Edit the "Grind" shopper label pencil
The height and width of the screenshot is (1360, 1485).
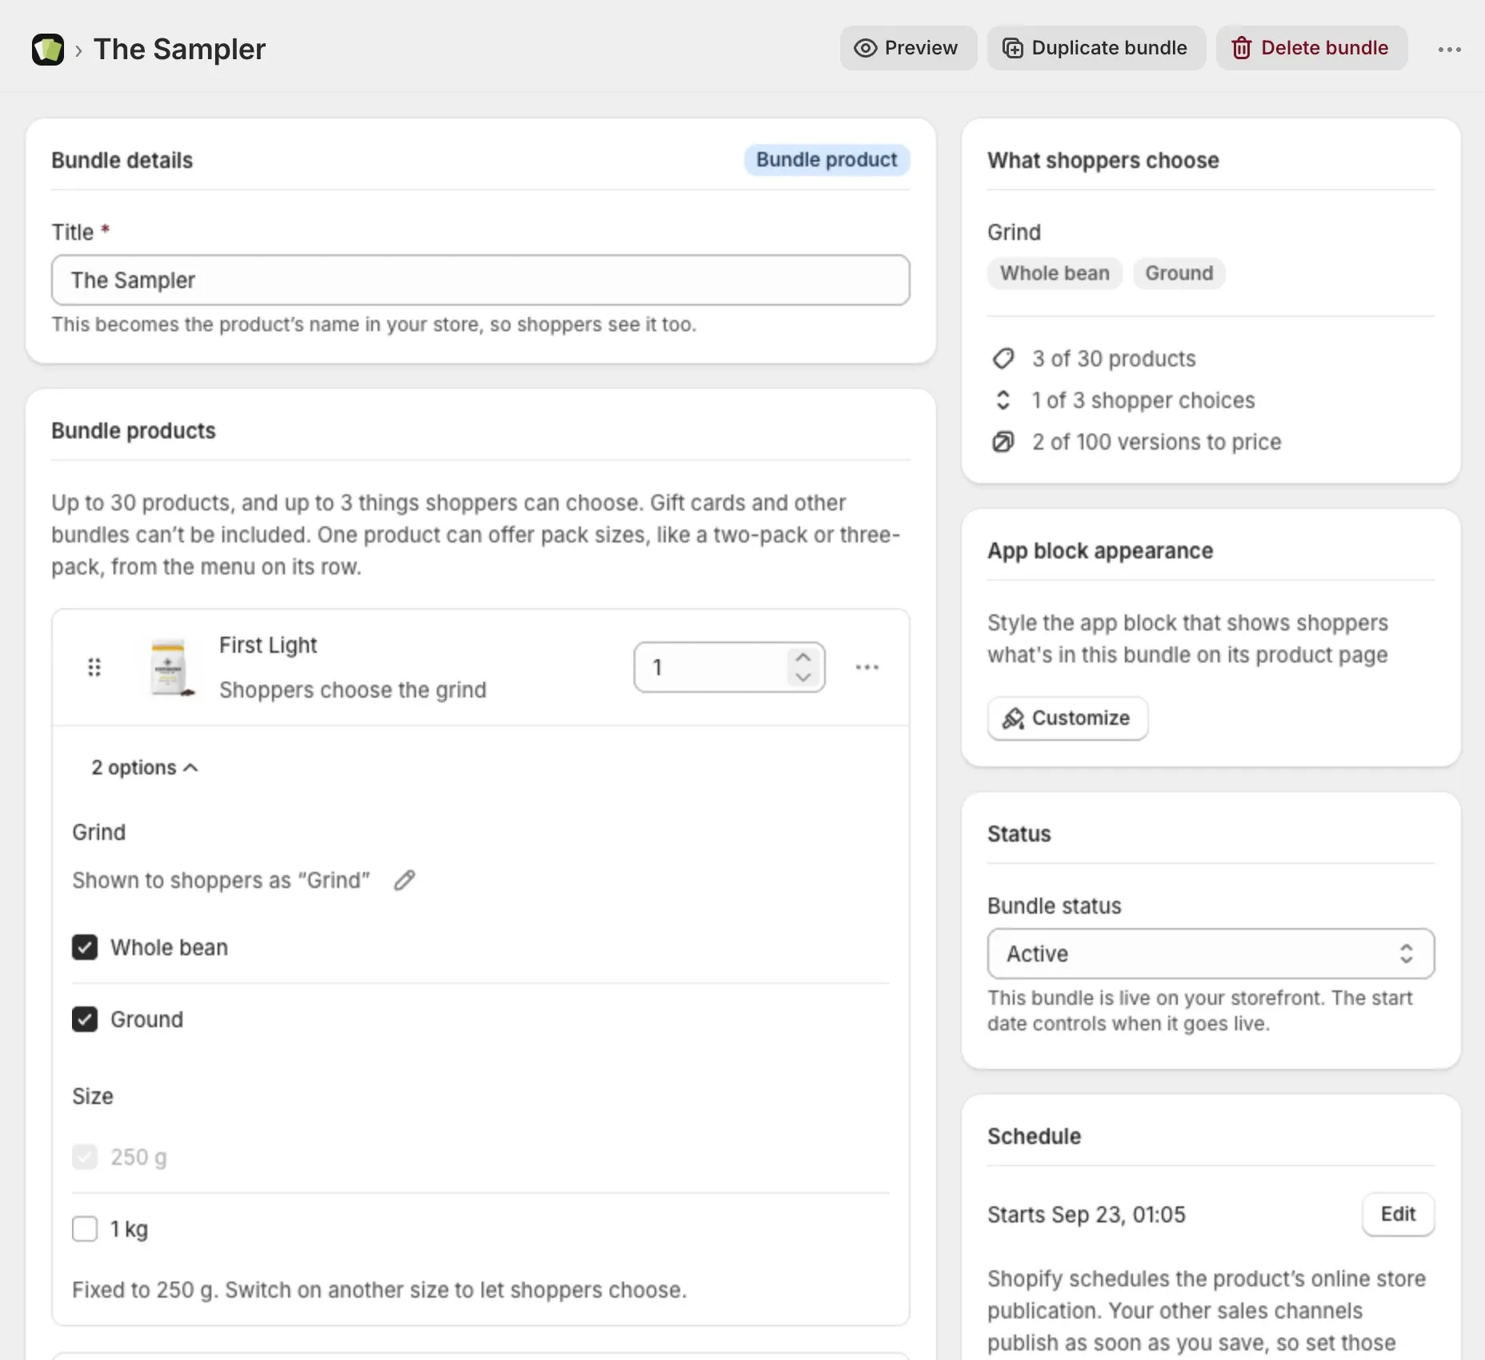point(405,880)
